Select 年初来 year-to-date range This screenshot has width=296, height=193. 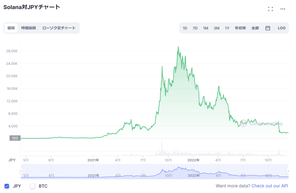point(240,28)
